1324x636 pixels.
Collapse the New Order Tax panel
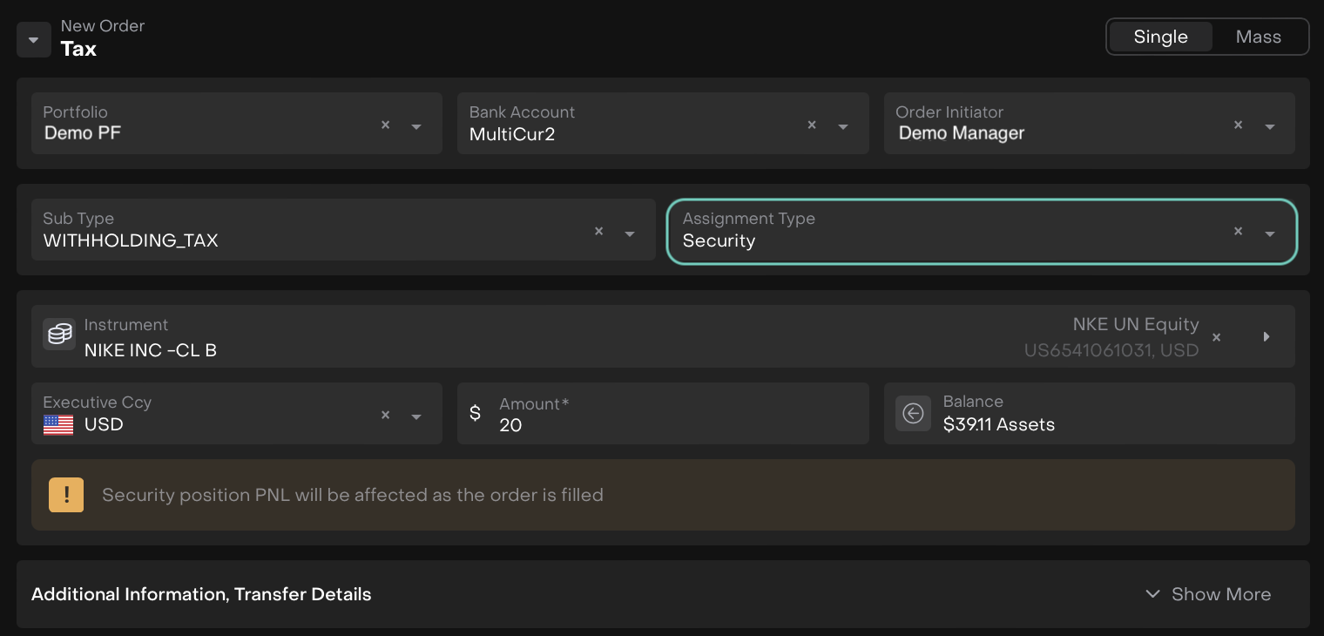click(x=34, y=40)
